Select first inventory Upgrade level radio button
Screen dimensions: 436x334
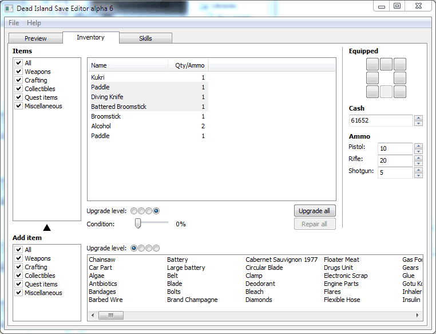134,211
